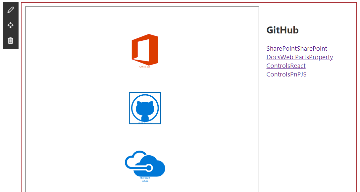Image resolution: width=360 pixels, height=192 pixels.
Task: Click the Microsoft Azure caption text
Action: 145,179
